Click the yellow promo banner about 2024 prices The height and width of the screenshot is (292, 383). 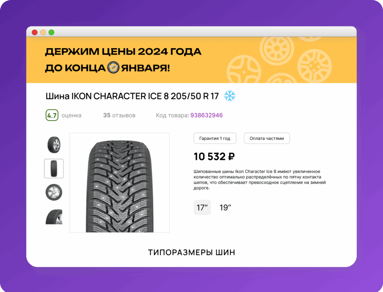tap(191, 60)
